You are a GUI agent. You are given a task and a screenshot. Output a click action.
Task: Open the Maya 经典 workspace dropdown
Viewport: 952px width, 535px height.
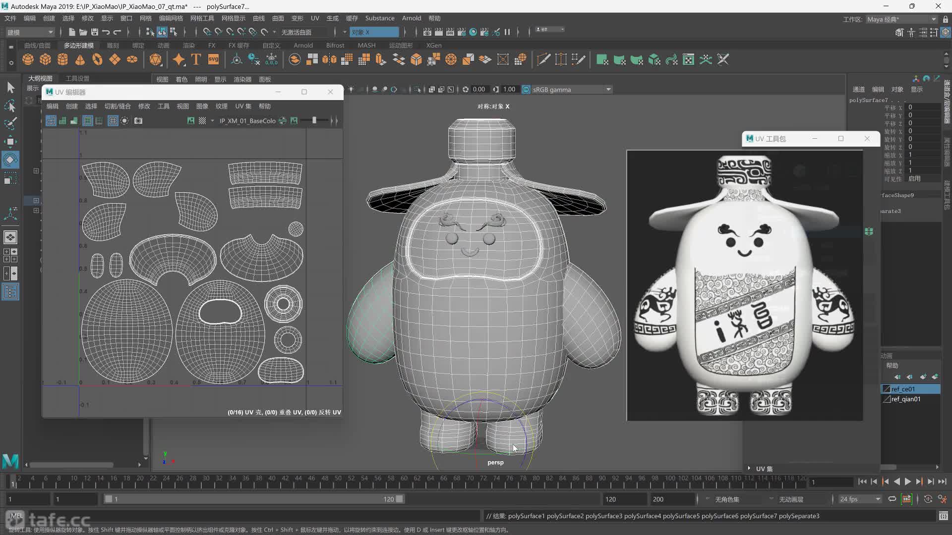901,19
